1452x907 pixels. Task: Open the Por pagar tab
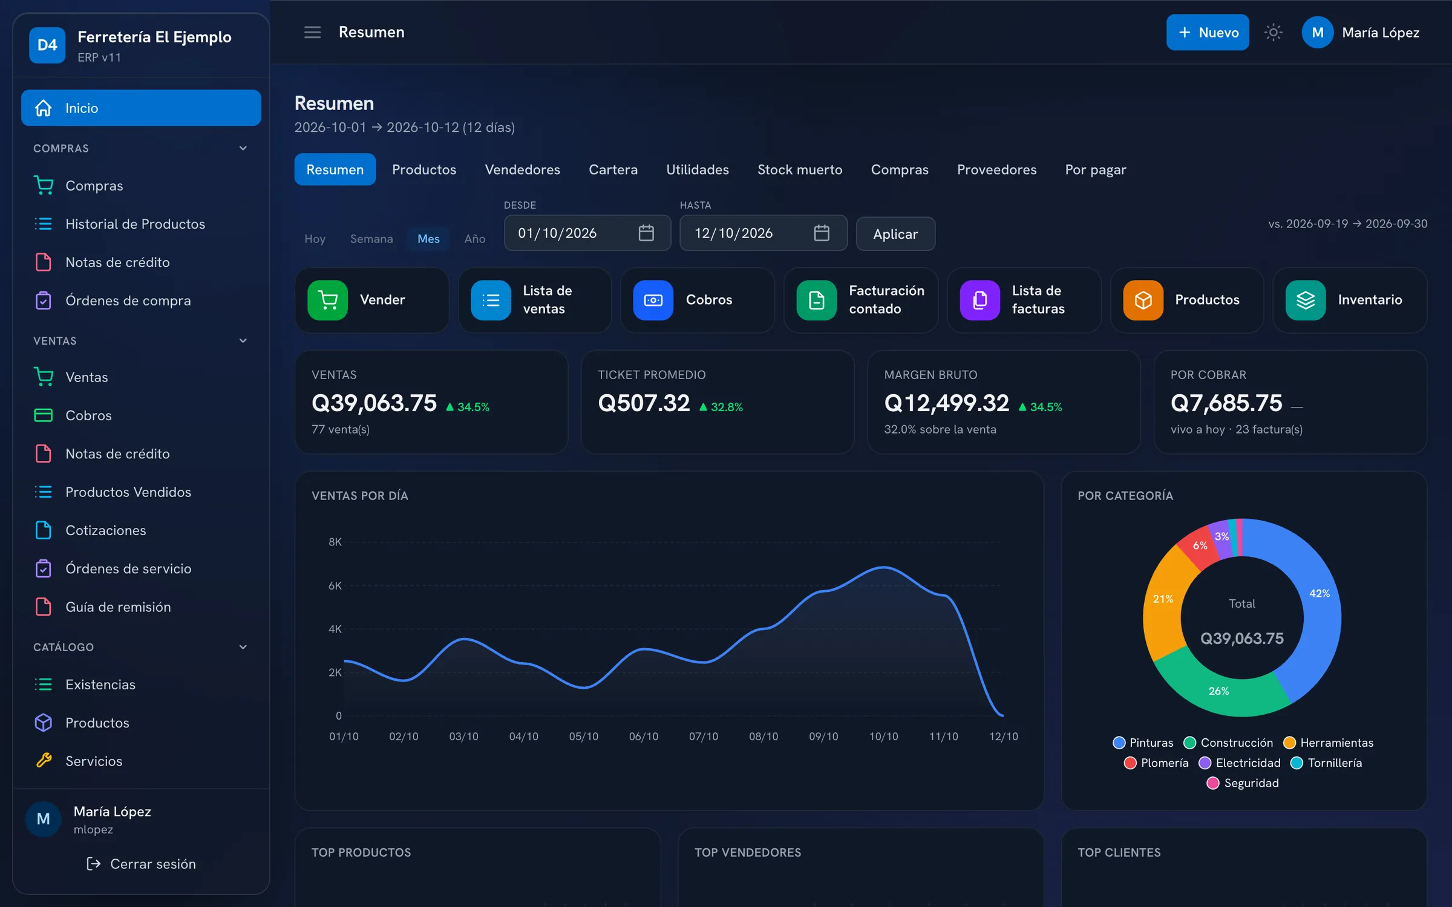tap(1096, 169)
